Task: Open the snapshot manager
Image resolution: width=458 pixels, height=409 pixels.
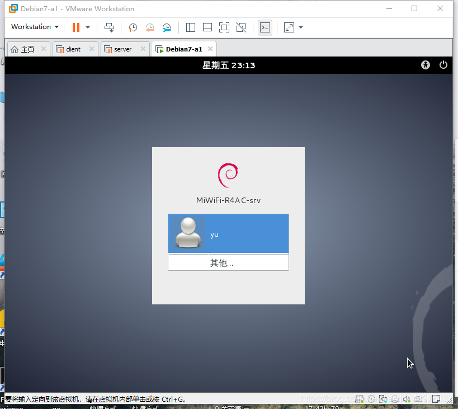Action: (167, 27)
